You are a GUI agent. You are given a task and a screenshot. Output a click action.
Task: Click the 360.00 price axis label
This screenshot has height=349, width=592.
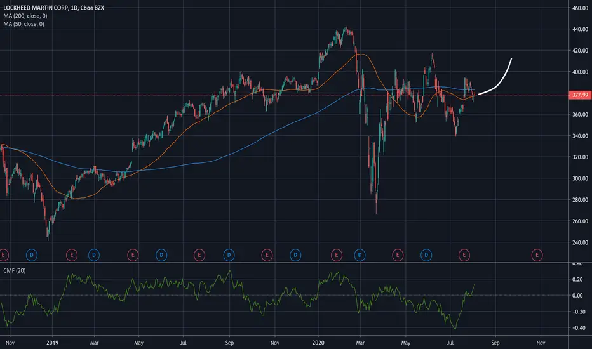pos(581,114)
